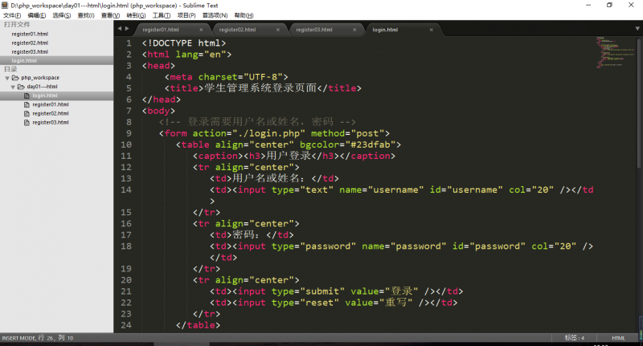Click the php_workspace folder icon in sidebar

point(15,78)
